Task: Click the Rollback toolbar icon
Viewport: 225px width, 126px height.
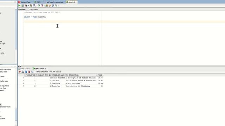Action: pyautogui.click(x=42, y=6)
